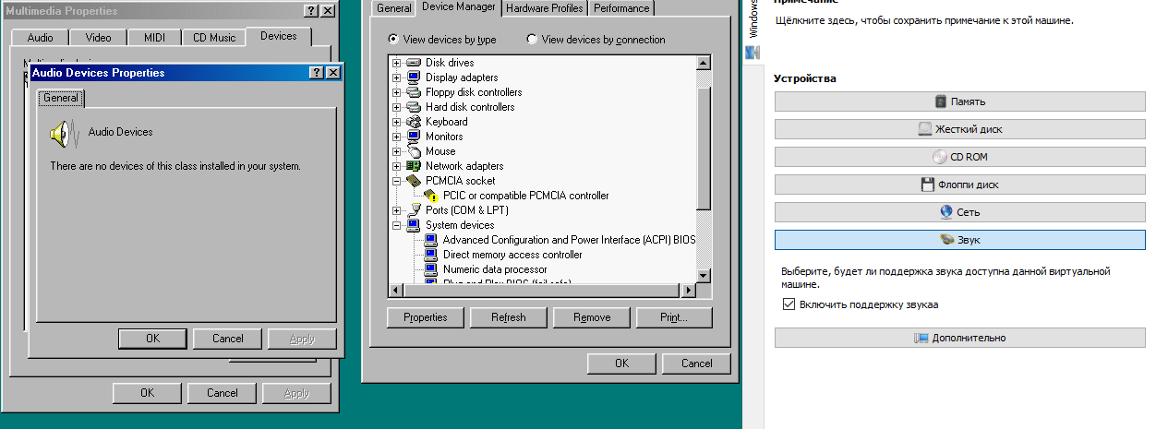Click the Network adapters icon
Viewport: 1156px width, 429px height.
pyautogui.click(x=414, y=166)
